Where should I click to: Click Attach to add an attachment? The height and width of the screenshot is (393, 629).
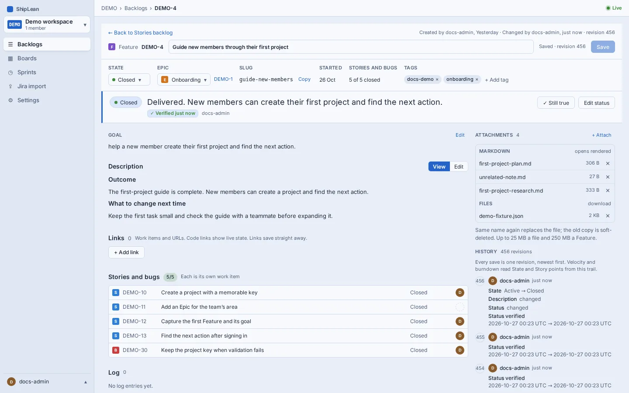tap(601, 135)
